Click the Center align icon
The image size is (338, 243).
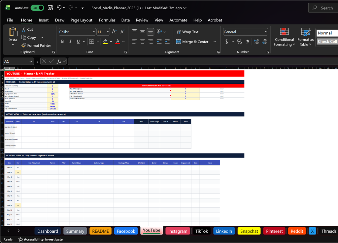tap(142, 42)
